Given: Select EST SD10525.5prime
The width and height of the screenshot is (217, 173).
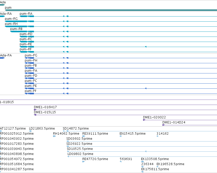Looking at the screenshot, I should [80, 149].
